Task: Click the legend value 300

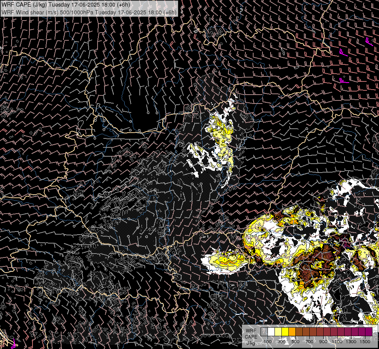Action: tap(281, 342)
